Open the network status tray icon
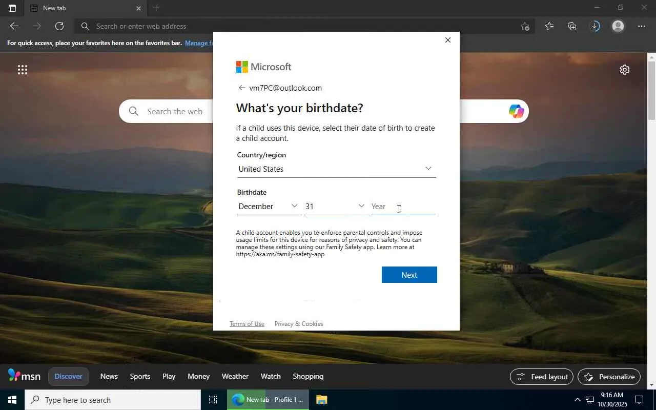The height and width of the screenshot is (410, 656). pyautogui.click(x=590, y=400)
